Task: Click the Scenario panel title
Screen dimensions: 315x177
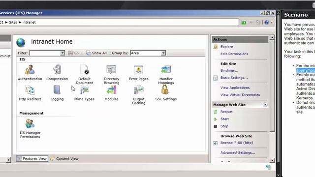Action: pos(296,15)
